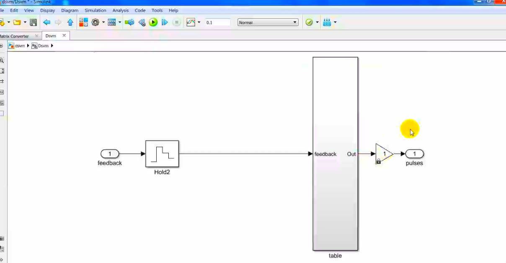Click the Step Forward button
The image size is (506, 263).
[165, 23]
